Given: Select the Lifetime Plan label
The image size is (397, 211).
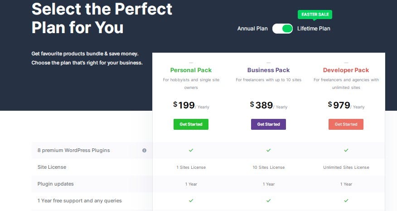Looking at the screenshot, I should click(x=314, y=29).
